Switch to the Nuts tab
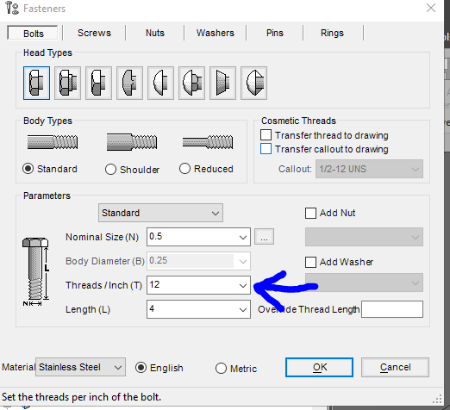Viewport: 450px width, 410px height. click(155, 33)
